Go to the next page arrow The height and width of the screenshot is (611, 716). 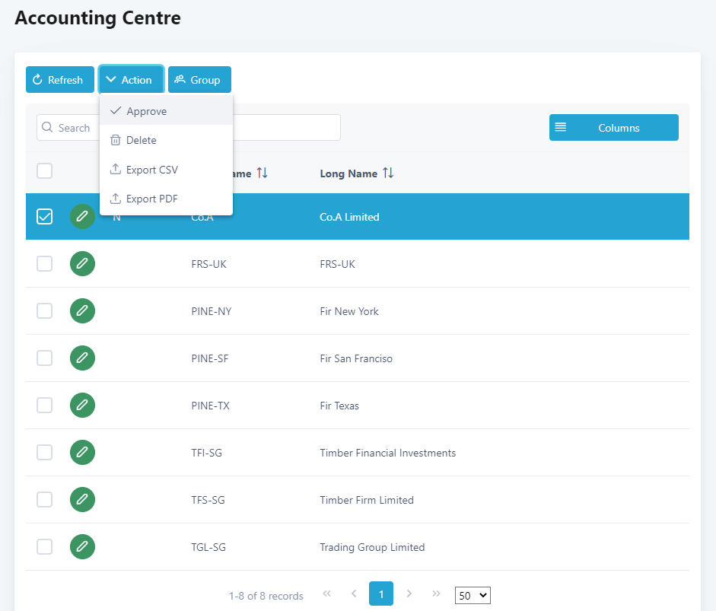(409, 593)
